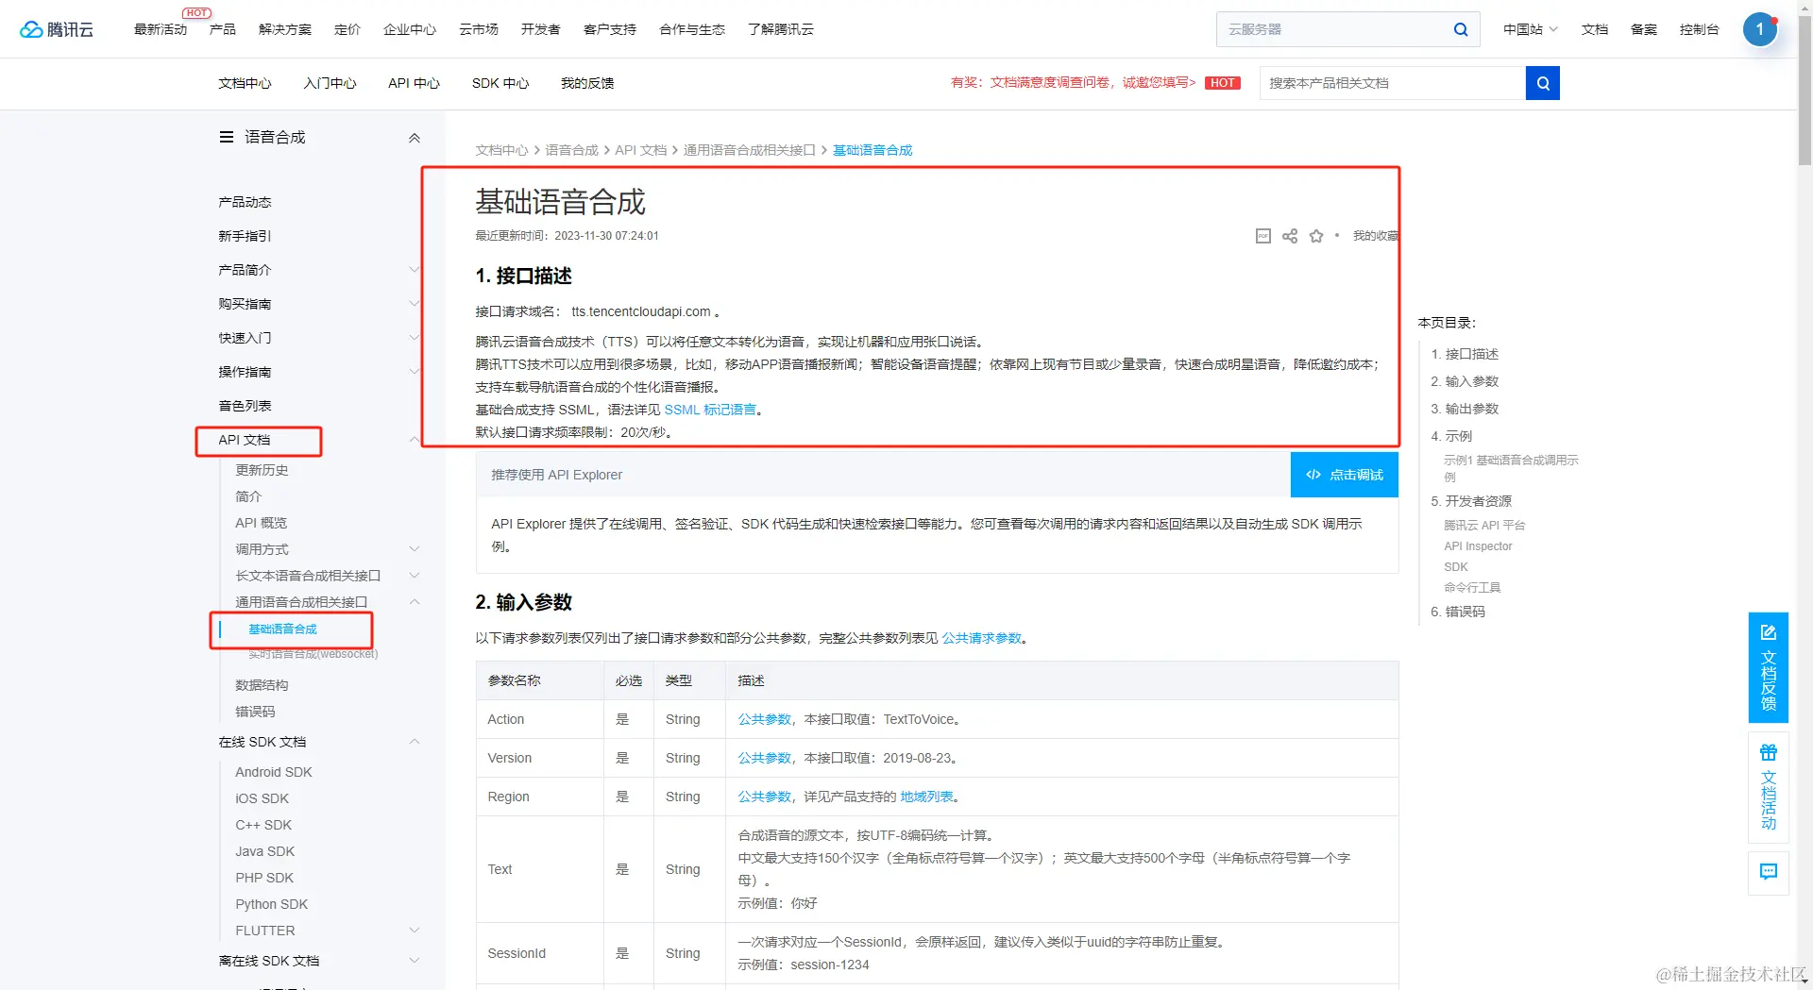Switch to the API 中心 tab
Image resolution: width=1813 pixels, height=990 pixels.
coord(414,83)
